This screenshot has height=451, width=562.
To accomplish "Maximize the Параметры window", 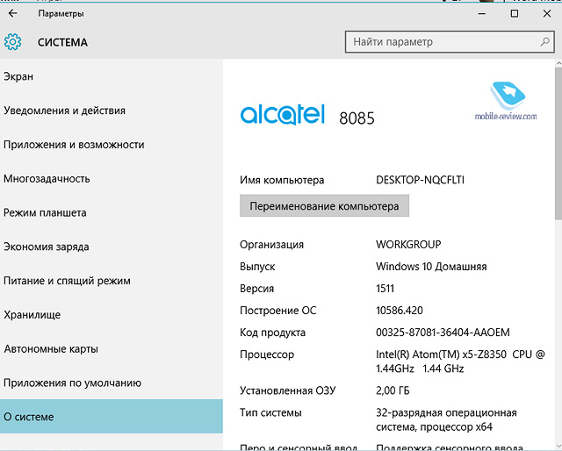I will point(515,14).
